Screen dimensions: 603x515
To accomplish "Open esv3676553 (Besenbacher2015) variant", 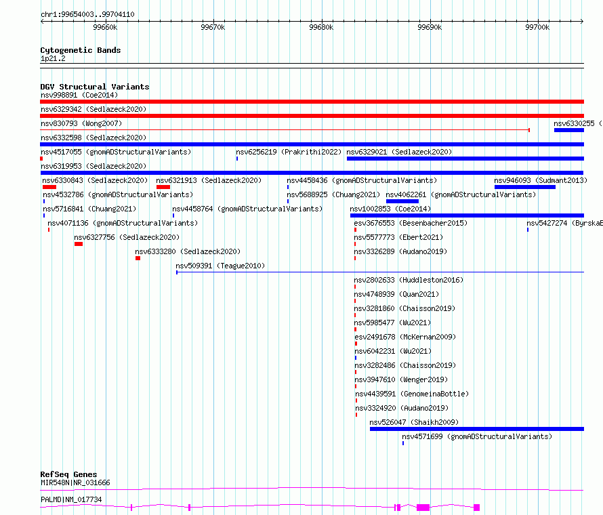I will pos(411,223).
